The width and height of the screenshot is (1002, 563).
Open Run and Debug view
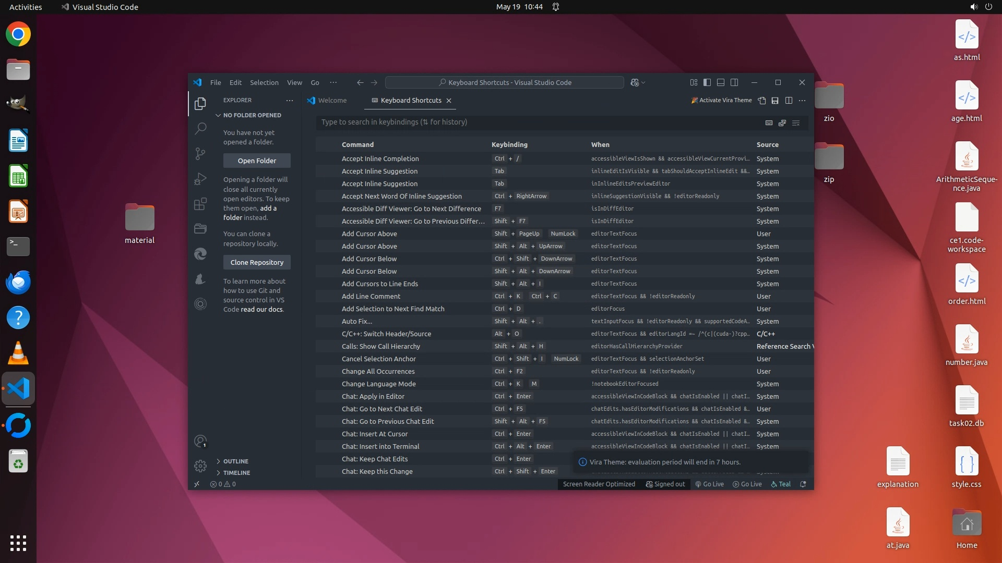[x=200, y=179]
